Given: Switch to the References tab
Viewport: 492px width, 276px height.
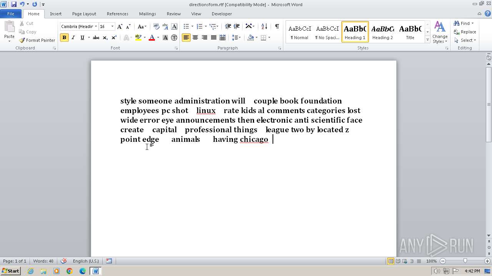Looking at the screenshot, I should [118, 14].
